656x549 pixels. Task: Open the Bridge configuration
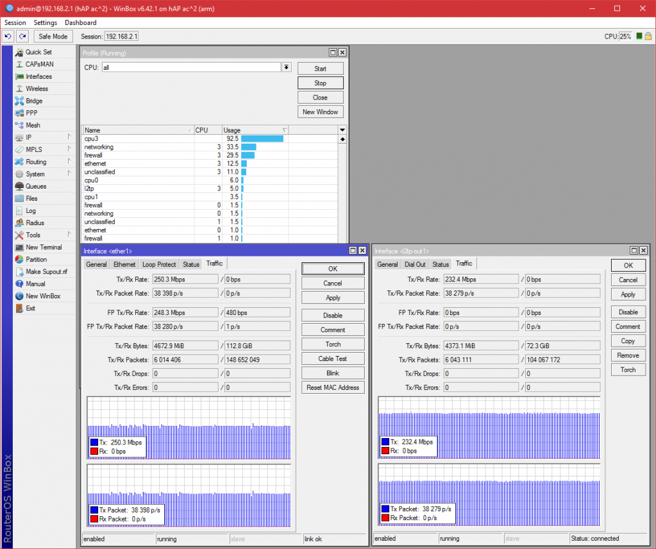33,101
